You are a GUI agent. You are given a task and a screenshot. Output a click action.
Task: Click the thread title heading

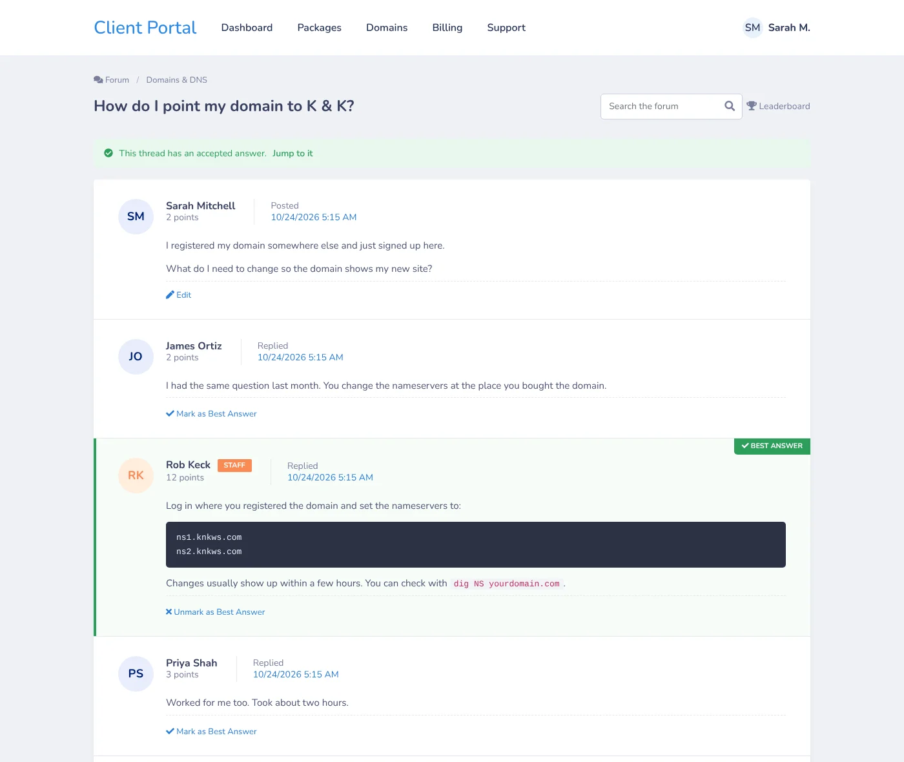(x=224, y=106)
